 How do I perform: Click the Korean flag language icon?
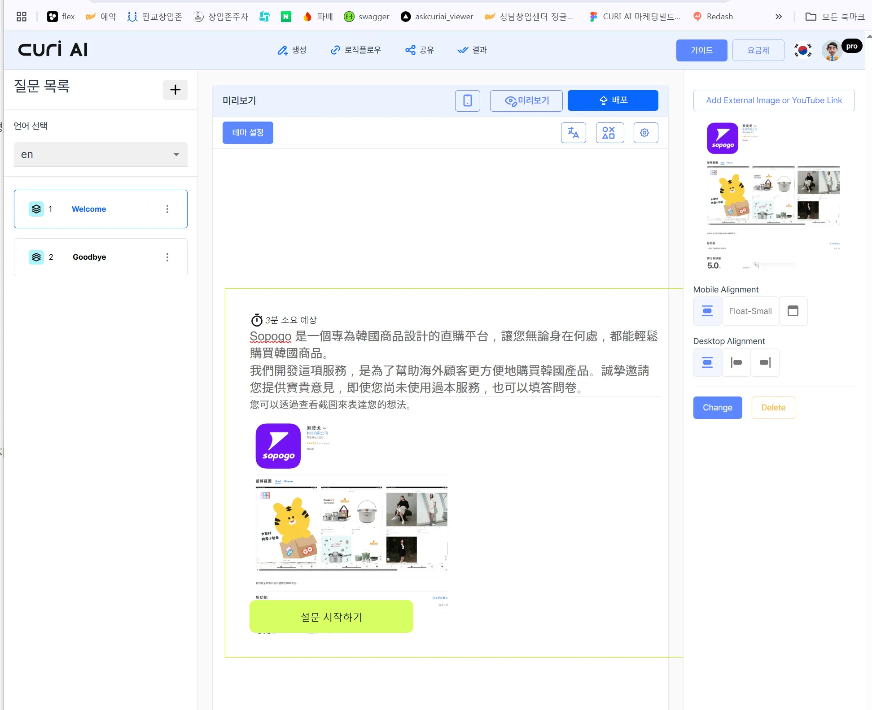pyautogui.click(x=802, y=50)
